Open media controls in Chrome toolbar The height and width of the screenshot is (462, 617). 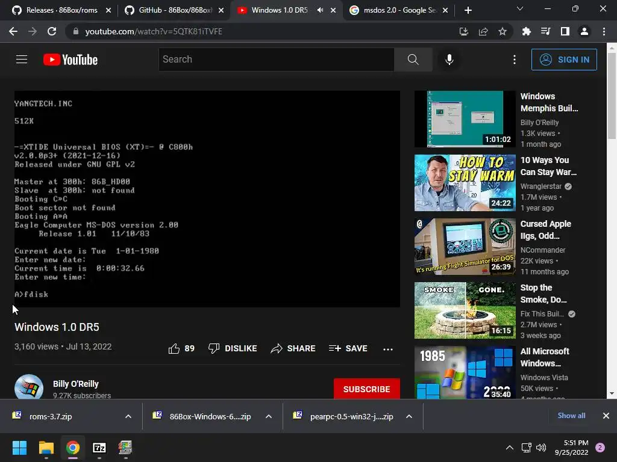point(545,31)
